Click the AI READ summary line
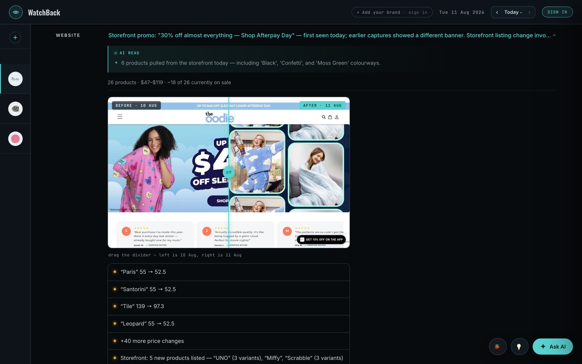 pyautogui.click(x=251, y=63)
